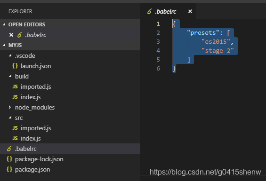Click the MYJS header label

[15, 45]
